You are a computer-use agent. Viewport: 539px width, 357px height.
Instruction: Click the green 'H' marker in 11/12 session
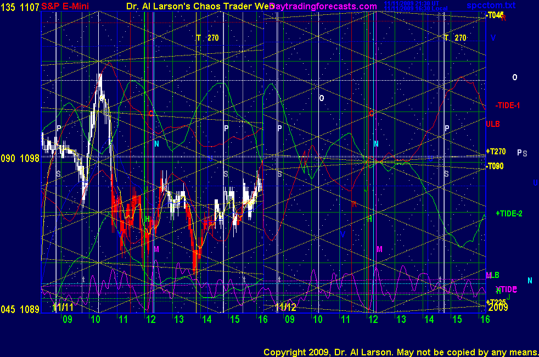370,219
